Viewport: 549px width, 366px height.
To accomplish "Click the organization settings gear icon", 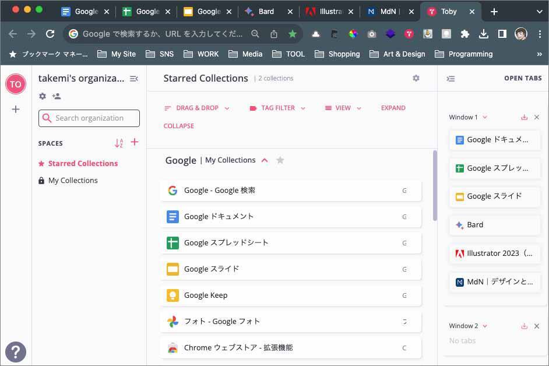I will 43,96.
